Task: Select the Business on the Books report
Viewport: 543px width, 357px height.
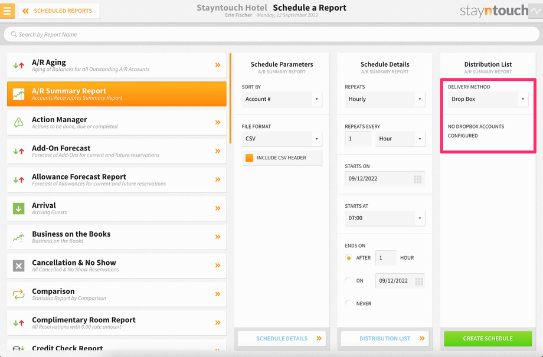Action: point(117,237)
